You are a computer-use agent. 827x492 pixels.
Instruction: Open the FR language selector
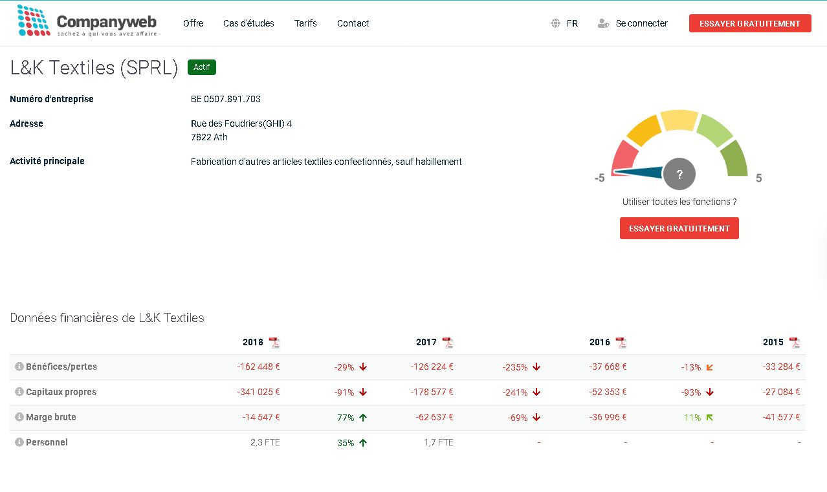click(x=572, y=23)
